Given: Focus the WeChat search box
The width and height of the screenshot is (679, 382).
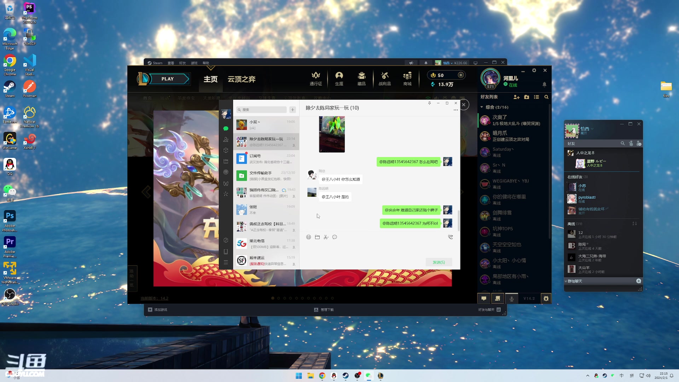Looking at the screenshot, I should click(x=261, y=110).
